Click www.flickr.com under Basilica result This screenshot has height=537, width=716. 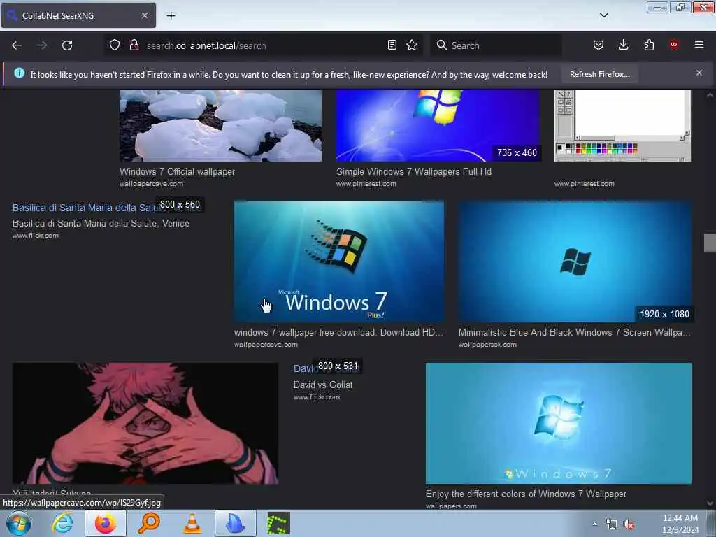click(36, 236)
